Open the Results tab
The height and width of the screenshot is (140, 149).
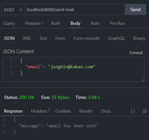point(86,111)
